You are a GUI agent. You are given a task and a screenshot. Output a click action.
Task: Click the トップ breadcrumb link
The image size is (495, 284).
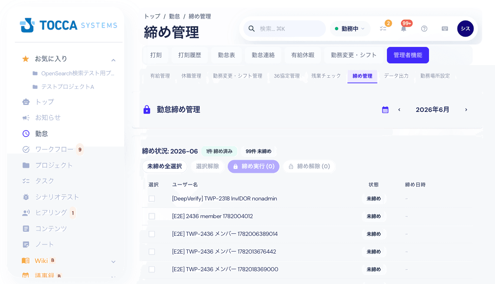152,16
